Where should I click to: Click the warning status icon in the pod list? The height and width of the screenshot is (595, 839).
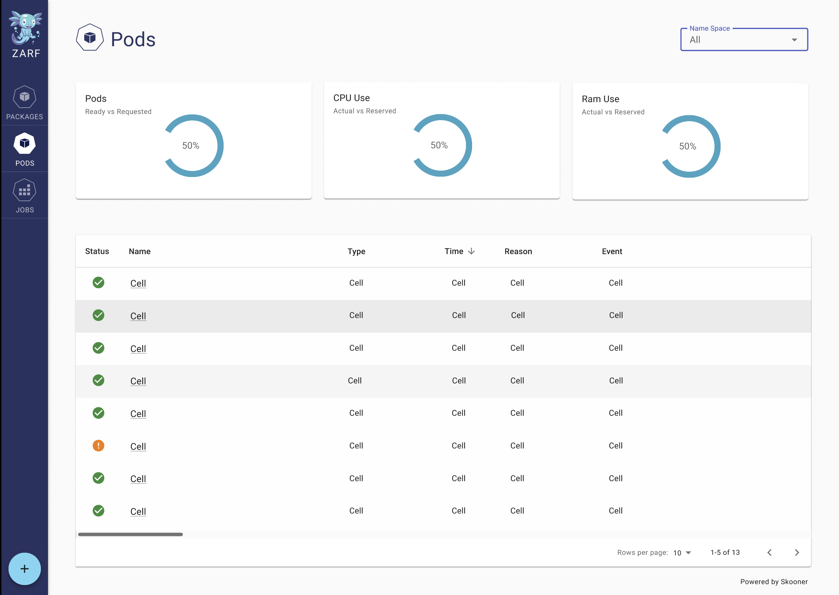98,446
